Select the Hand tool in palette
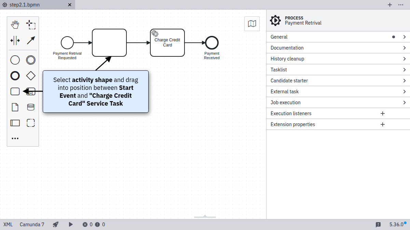The image size is (410, 230). [x=15, y=25]
